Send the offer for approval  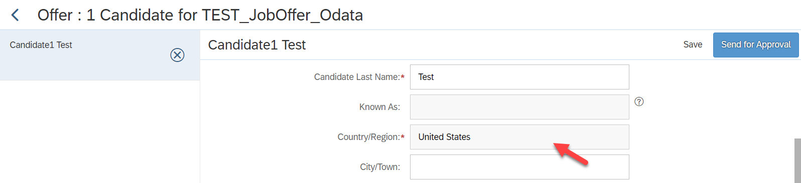756,45
